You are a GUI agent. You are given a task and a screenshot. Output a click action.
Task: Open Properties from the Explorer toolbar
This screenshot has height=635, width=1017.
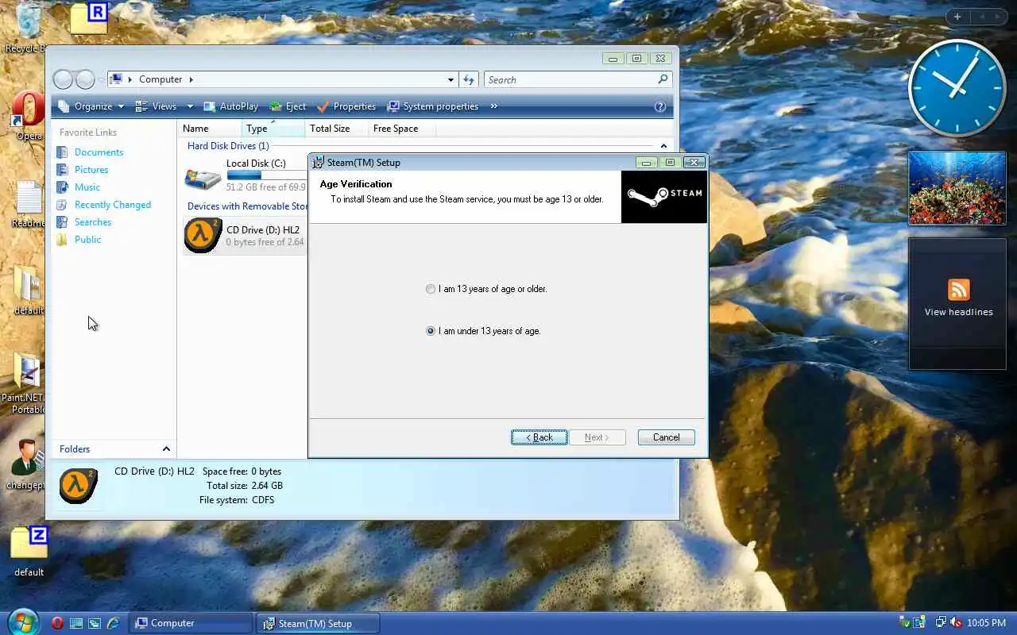(346, 106)
